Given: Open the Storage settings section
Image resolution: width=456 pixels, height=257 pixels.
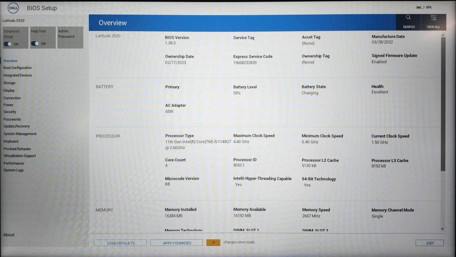Looking at the screenshot, I should [9, 83].
